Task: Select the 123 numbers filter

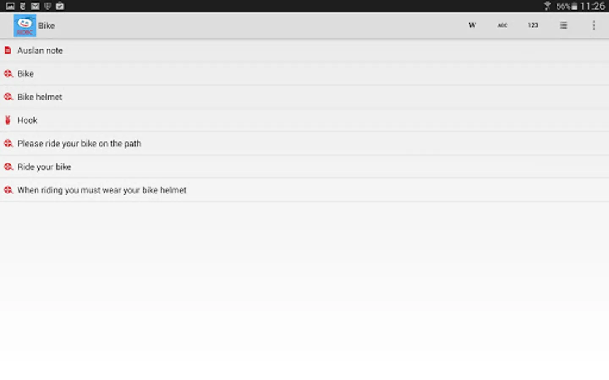Action: pyautogui.click(x=533, y=25)
